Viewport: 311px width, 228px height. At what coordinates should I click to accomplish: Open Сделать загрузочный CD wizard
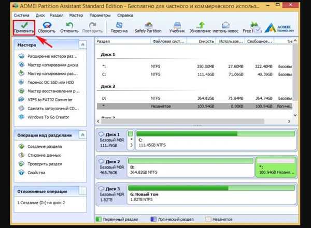[48, 109]
